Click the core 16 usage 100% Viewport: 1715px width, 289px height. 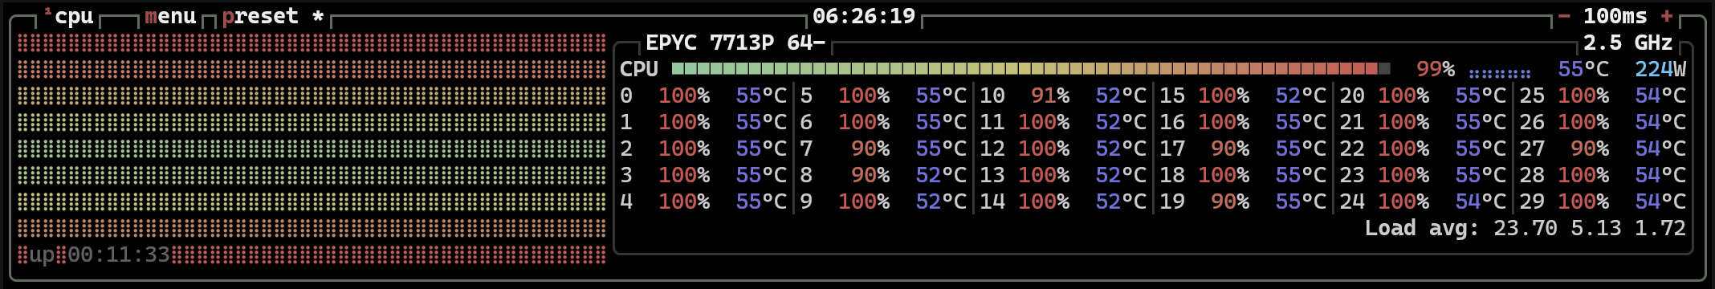pyautogui.click(x=1224, y=122)
